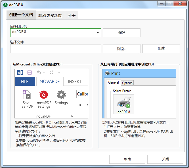Click the General tab in Print illustration

[x=114, y=82]
